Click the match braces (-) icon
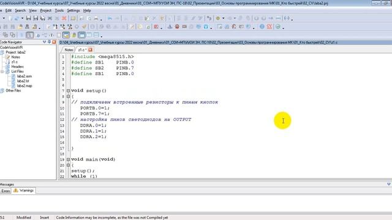Viewport: 392px width, 220px height. 287,18
